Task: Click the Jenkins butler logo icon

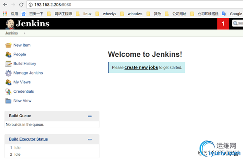Action: pyautogui.click(x=10, y=24)
